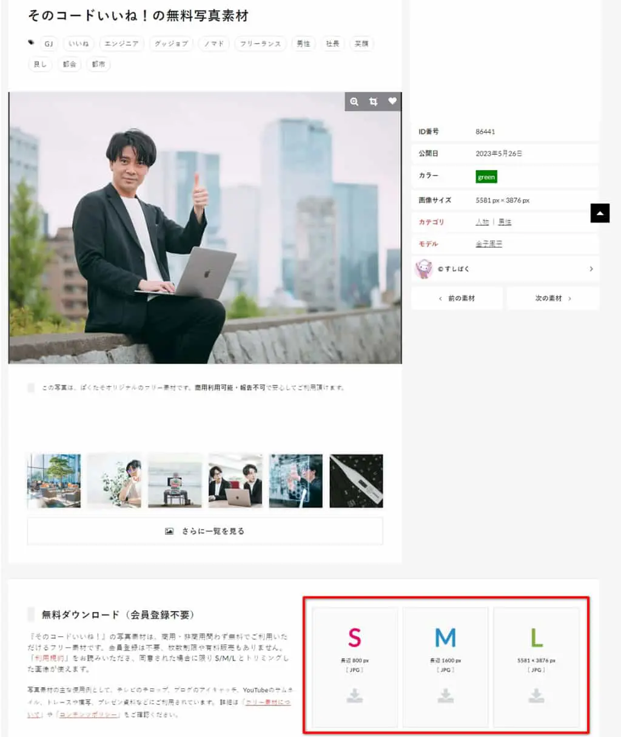Click the crop icon on photo

pos(373,101)
